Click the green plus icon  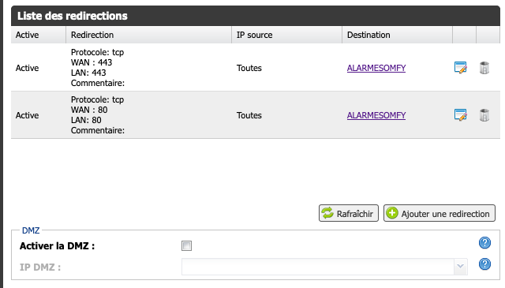392,213
